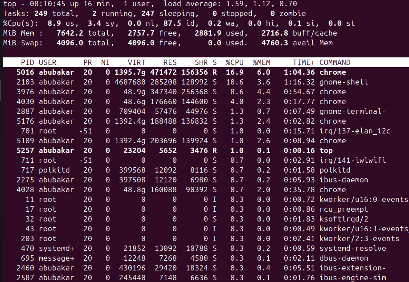Select the ksoftirqd/2 command
The width and height of the screenshot is (409, 282).
(x=344, y=219)
